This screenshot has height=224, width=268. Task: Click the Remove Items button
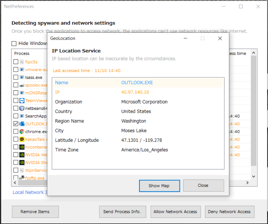pyautogui.click(x=35, y=212)
